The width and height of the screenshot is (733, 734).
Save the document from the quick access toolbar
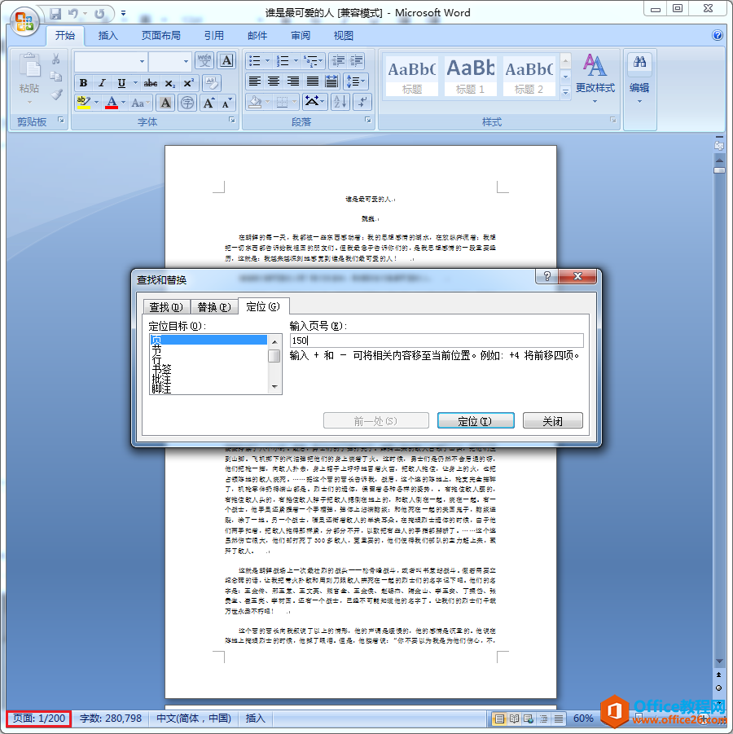55,14
